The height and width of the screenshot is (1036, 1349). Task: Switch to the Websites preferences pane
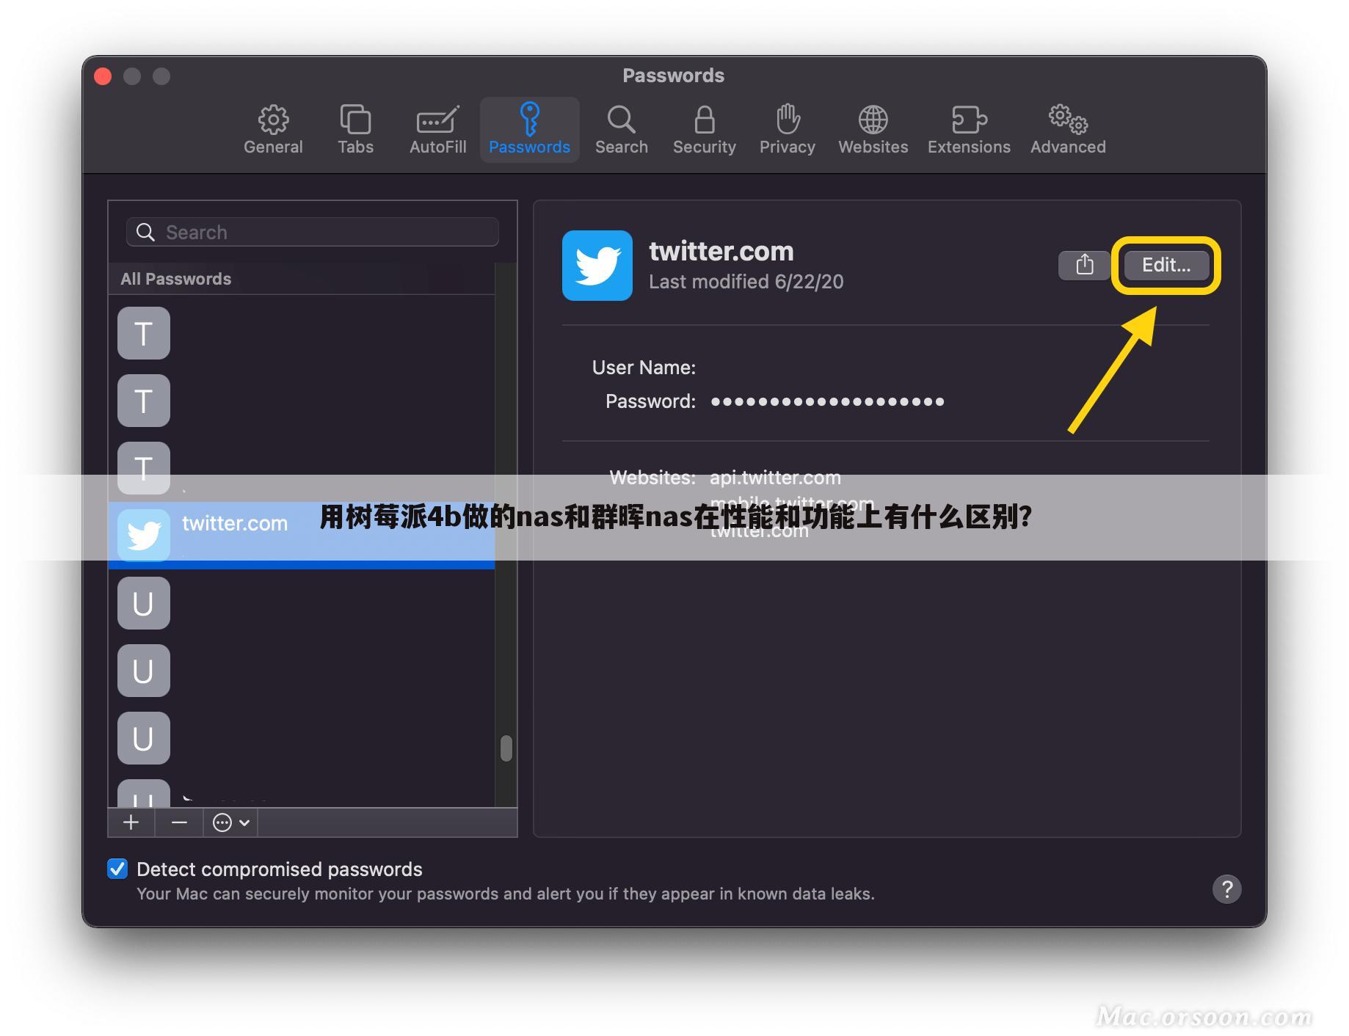coord(873,130)
